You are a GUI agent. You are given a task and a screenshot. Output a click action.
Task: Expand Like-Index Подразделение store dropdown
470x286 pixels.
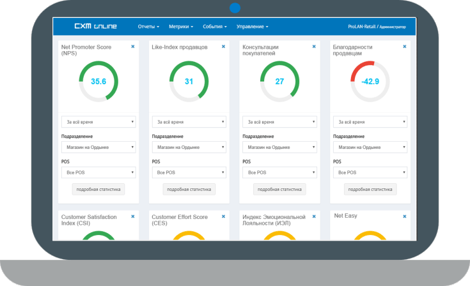point(189,147)
